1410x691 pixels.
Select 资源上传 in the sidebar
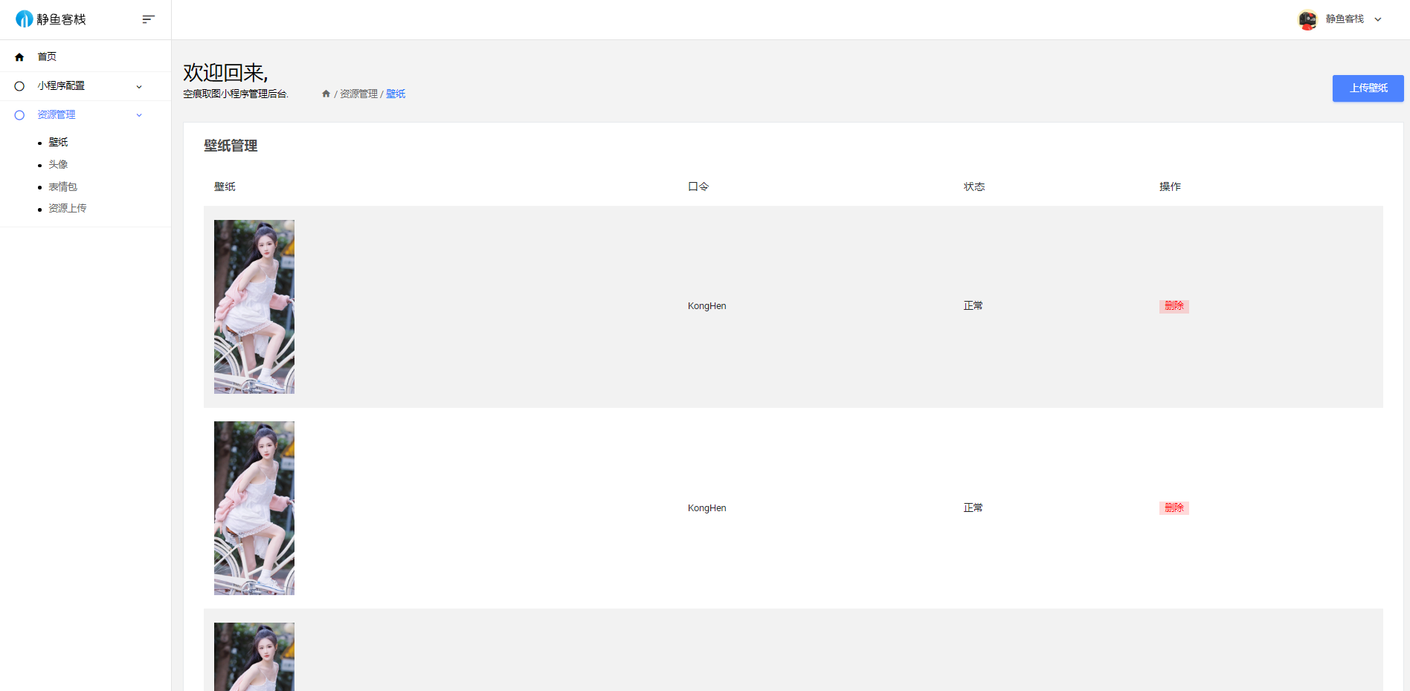click(67, 208)
